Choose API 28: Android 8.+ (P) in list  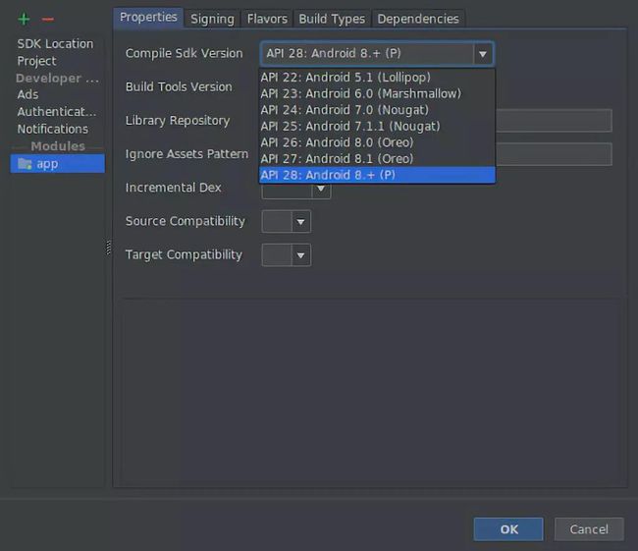tap(377, 175)
